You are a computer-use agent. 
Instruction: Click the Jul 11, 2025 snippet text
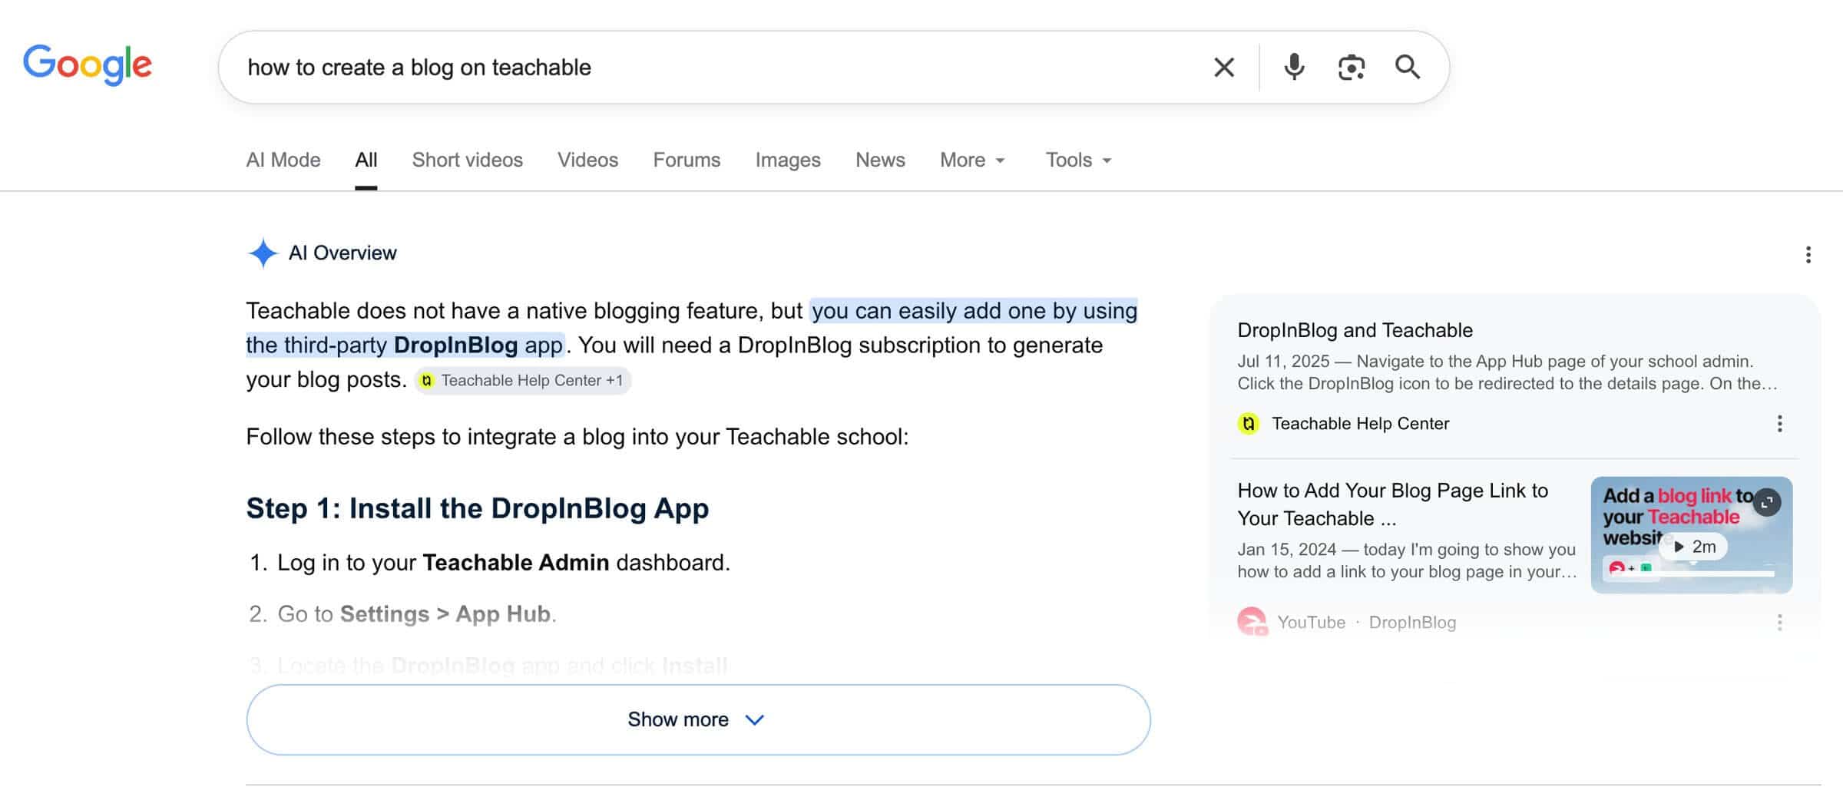point(1507,372)
